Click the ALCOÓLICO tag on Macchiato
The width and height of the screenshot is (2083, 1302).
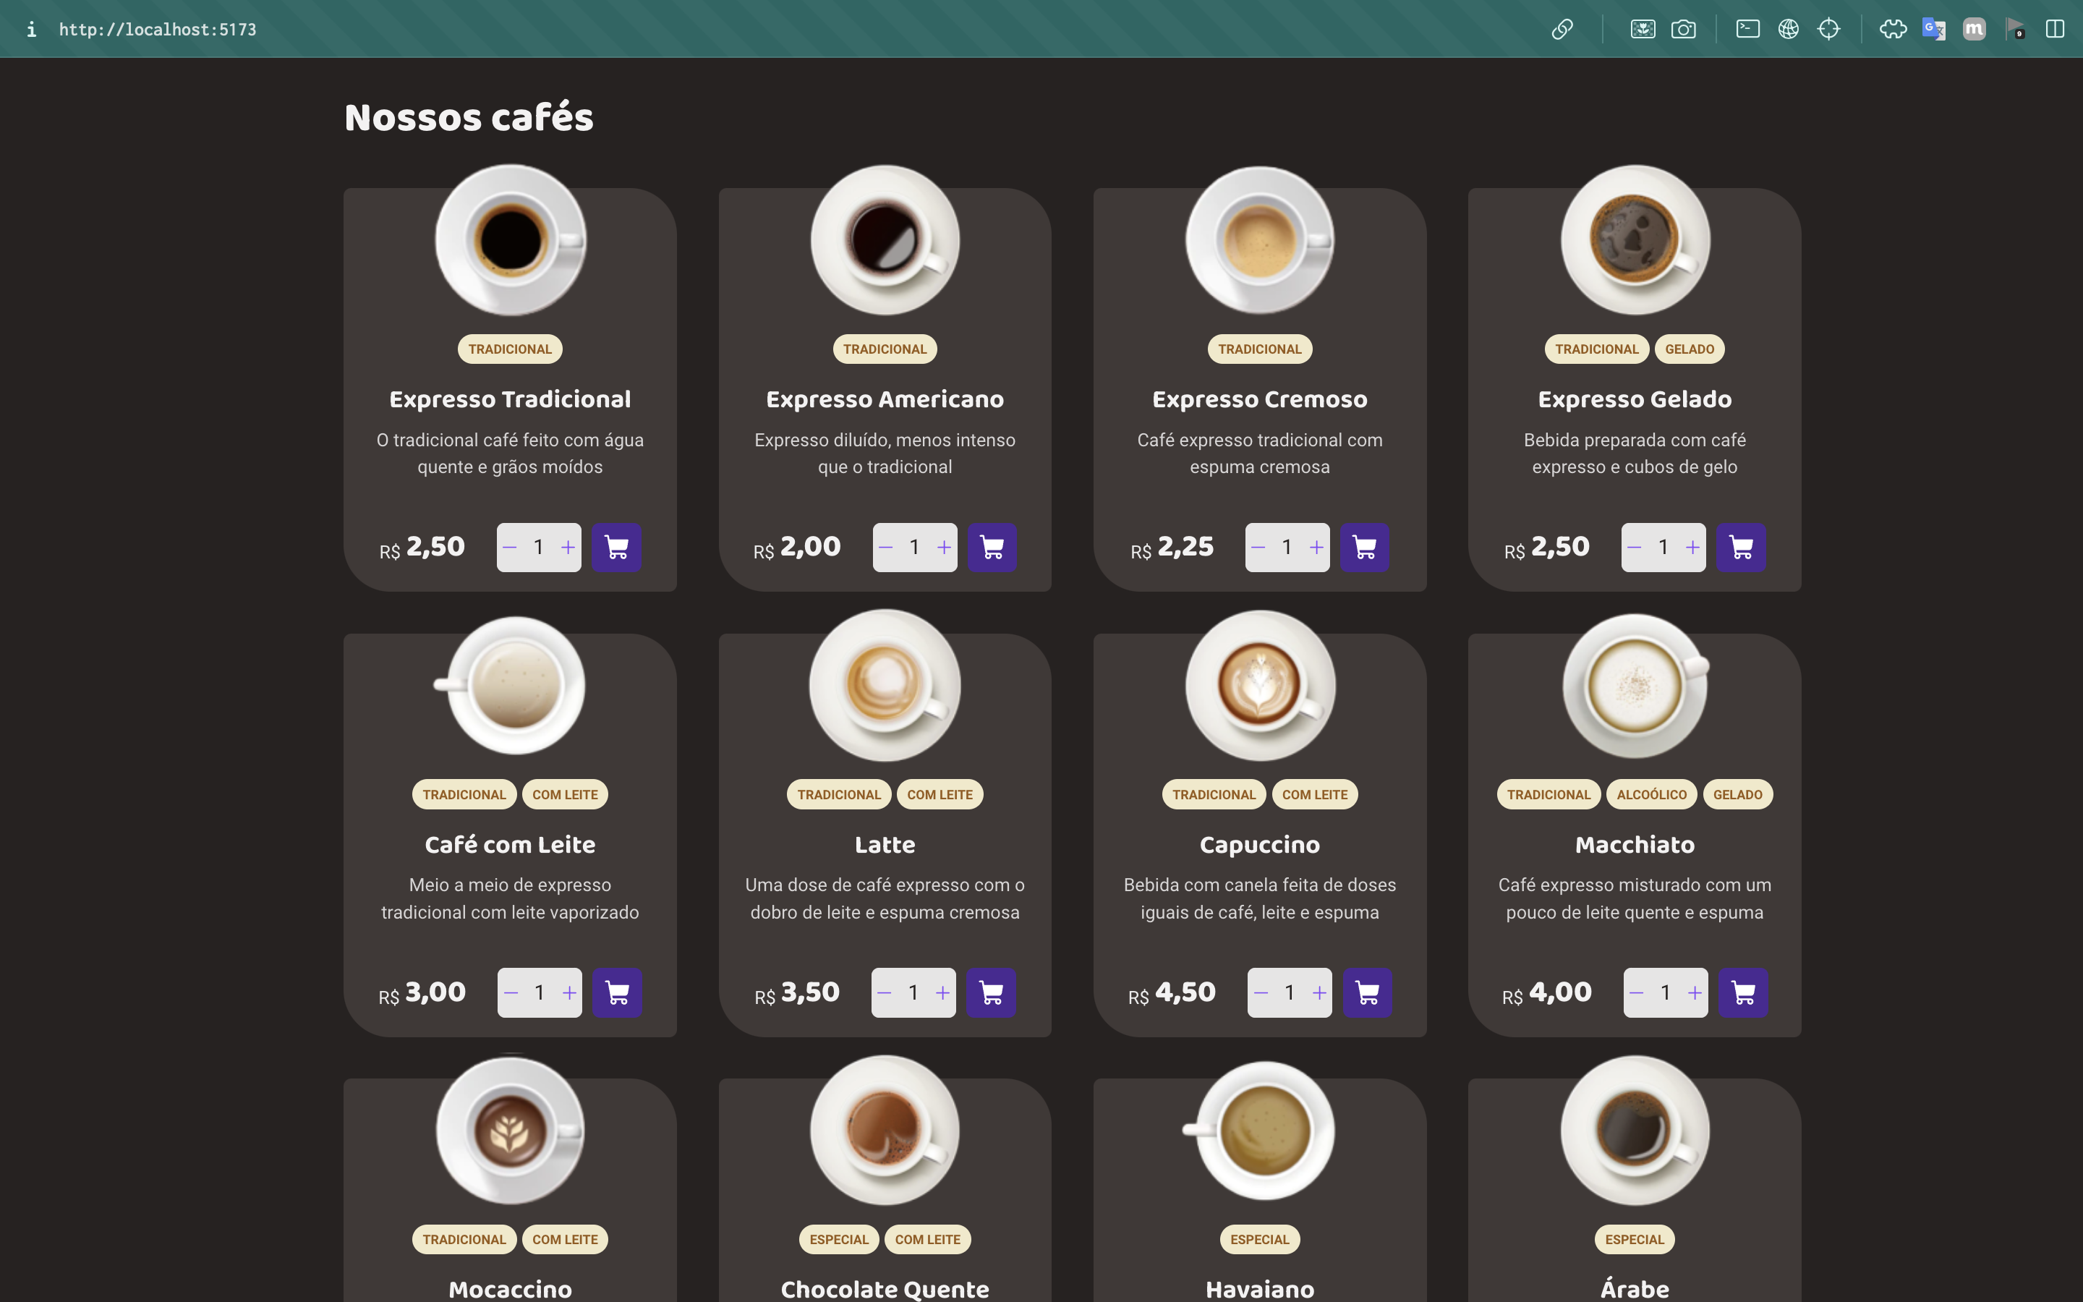(1651, 794)
